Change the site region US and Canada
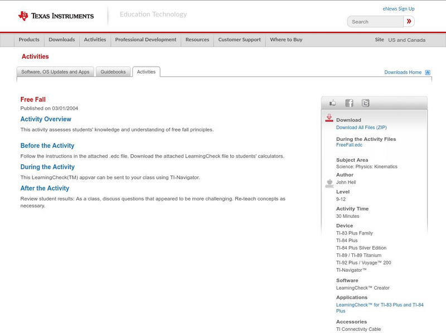This screenshot has height=333, width=446. click(406, 40)
